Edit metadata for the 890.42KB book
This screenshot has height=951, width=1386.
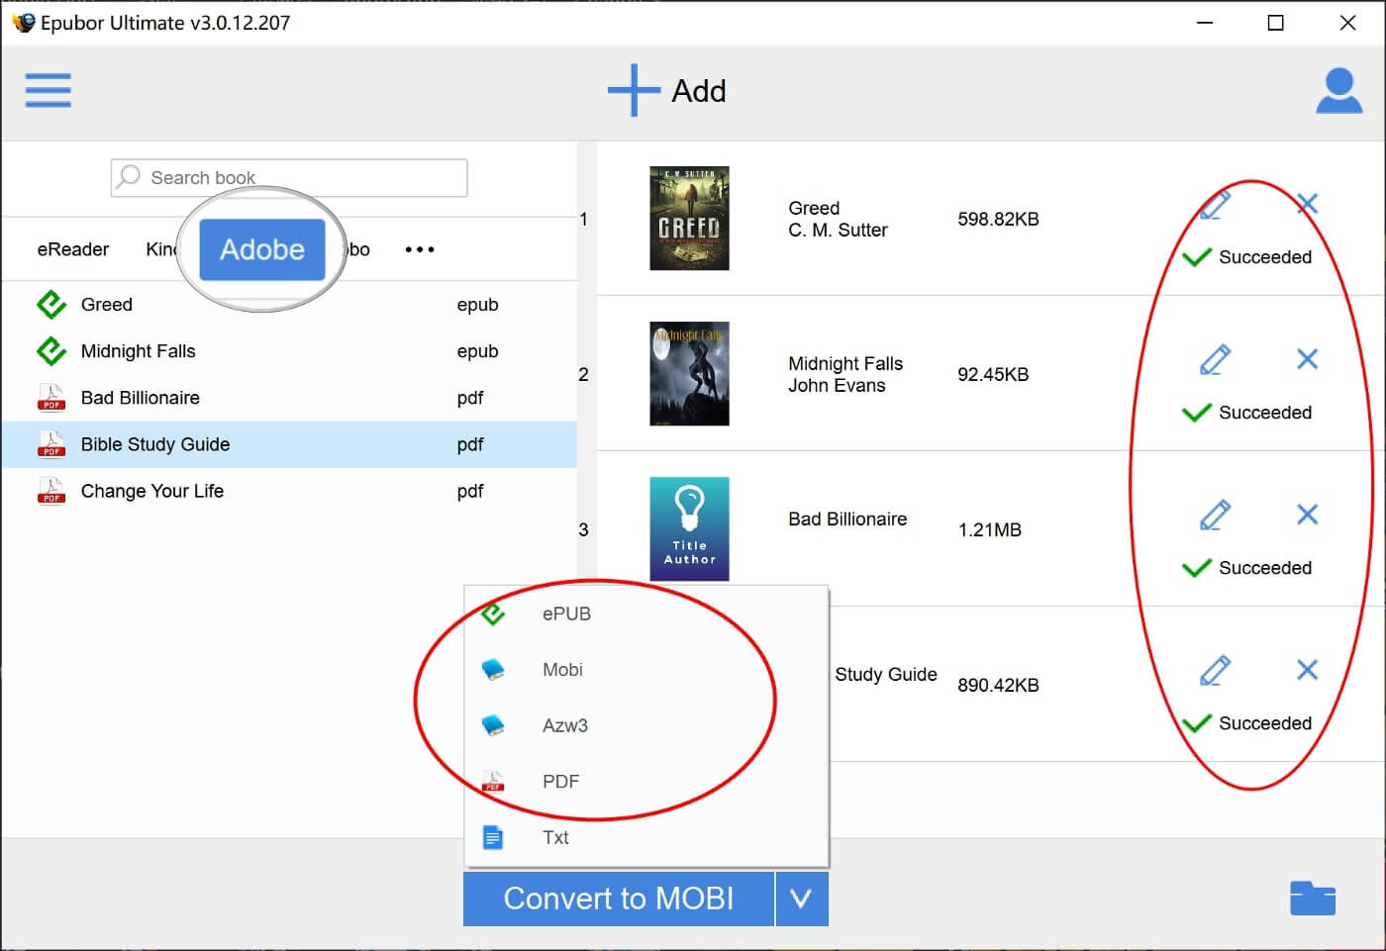1215,670
